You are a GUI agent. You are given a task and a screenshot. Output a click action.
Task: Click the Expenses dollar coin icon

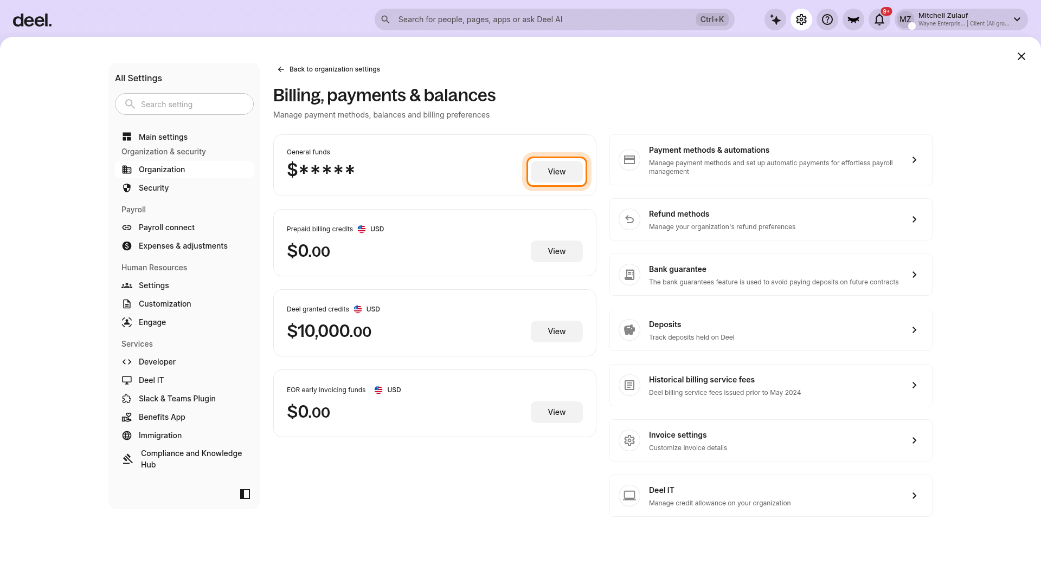[127, 246]
